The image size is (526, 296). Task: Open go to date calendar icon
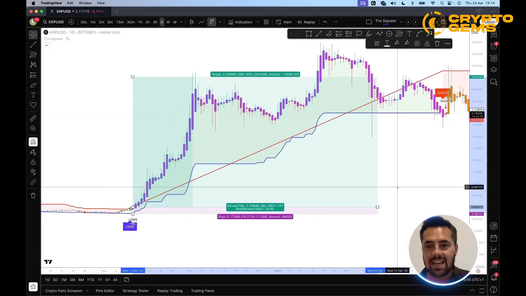(x=126, y=280)
